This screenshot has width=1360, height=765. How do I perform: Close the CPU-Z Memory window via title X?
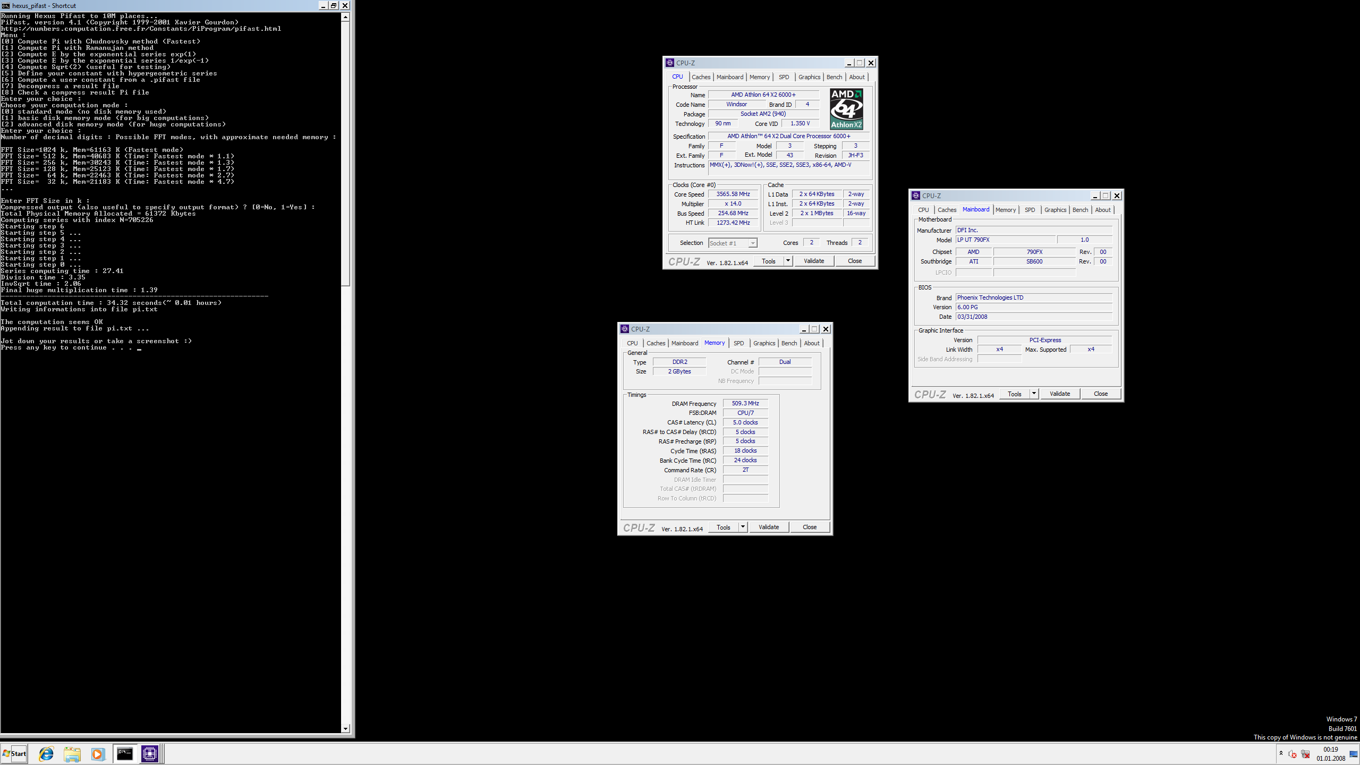[826, 329]
